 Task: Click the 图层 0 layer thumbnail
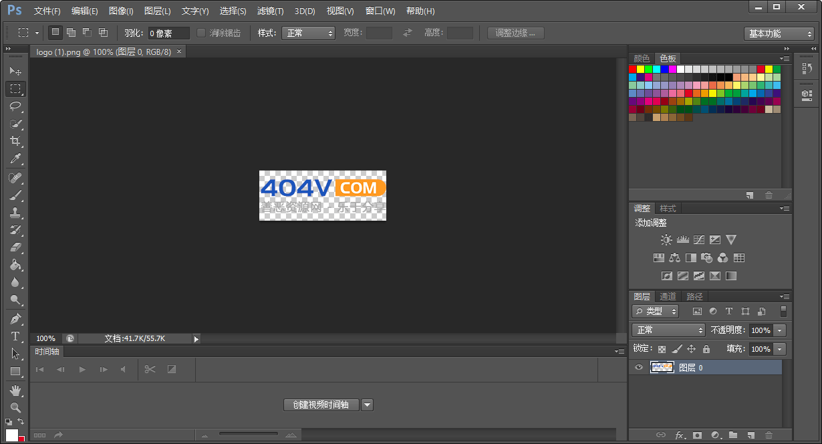(x=662, y=367)
